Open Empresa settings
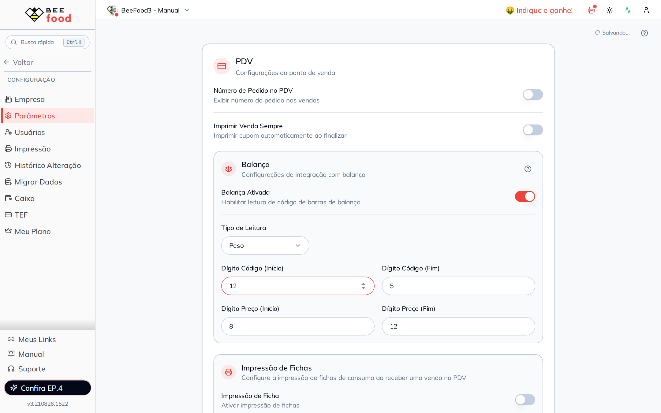This screenshot has height=413, width=661. (48, 99)
